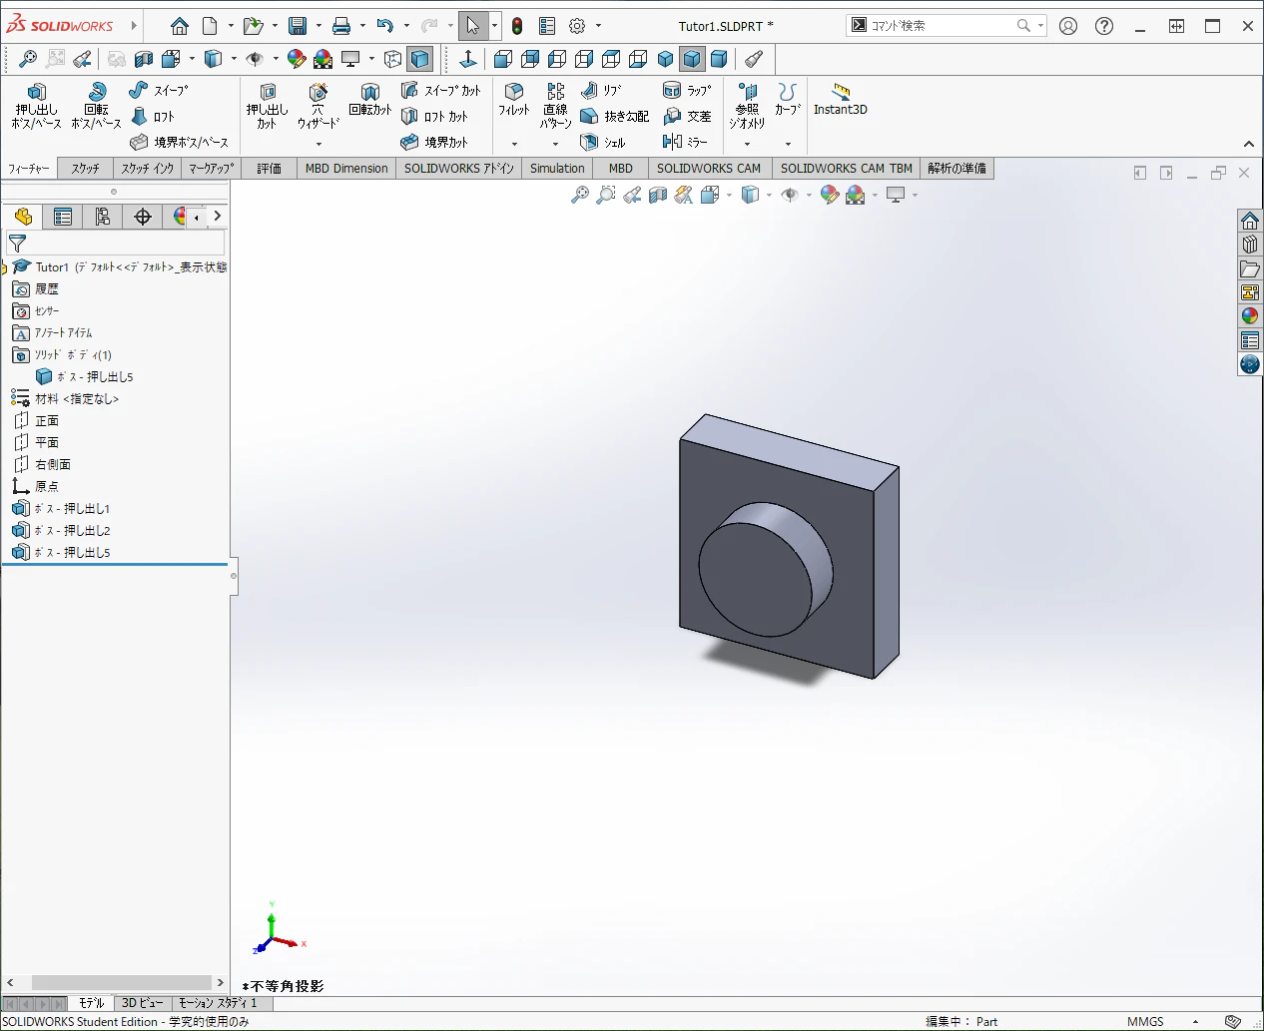Switch to PropertyManager tab icon
This screenshot has width=1264, height=1031.
coord(63,217)
